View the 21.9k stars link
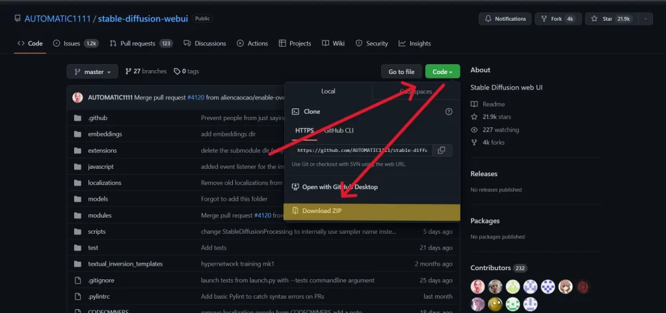This screenshot has width=666, height=313. (491, 117)
